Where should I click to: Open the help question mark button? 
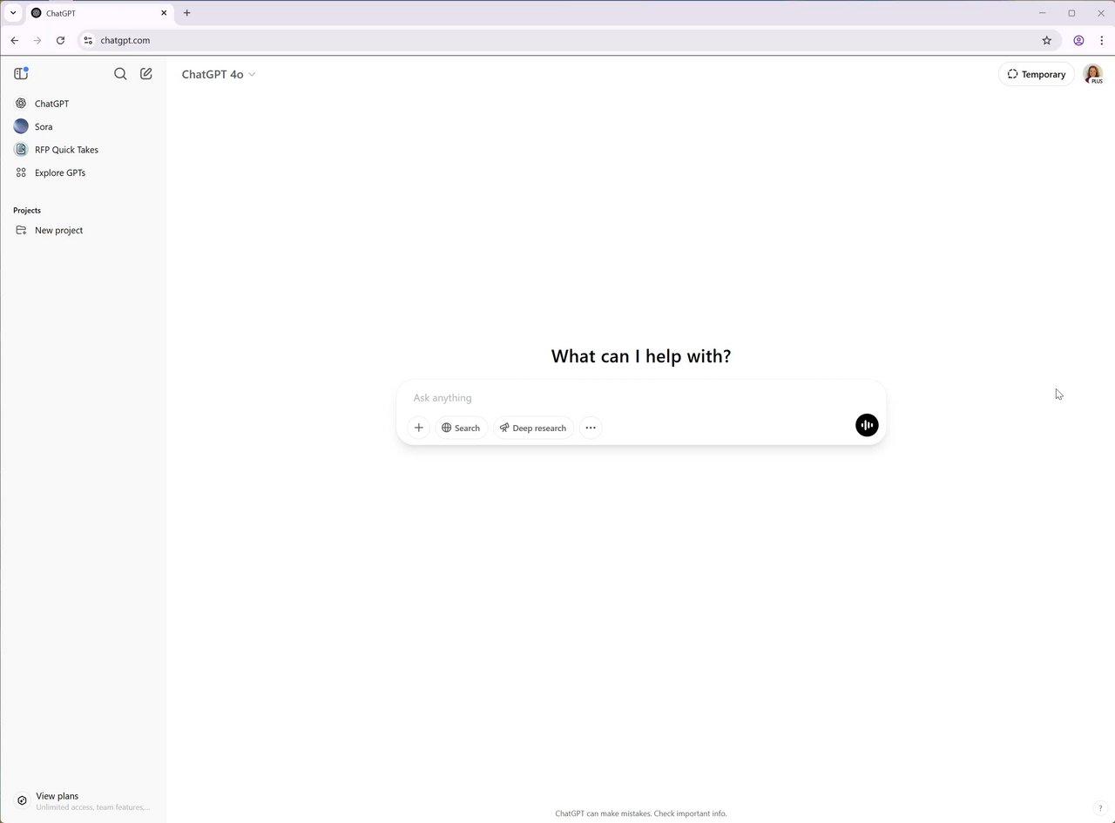click(x=1100, y=808)
